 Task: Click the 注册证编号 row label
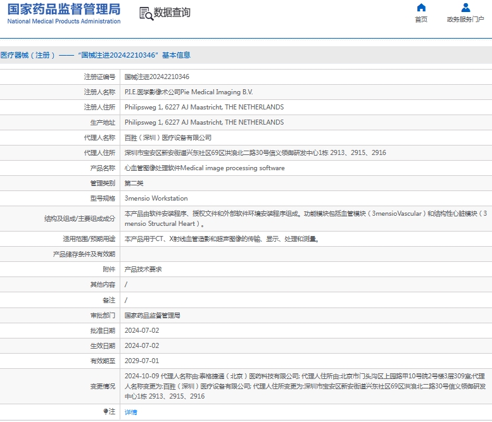pos(99,77)
